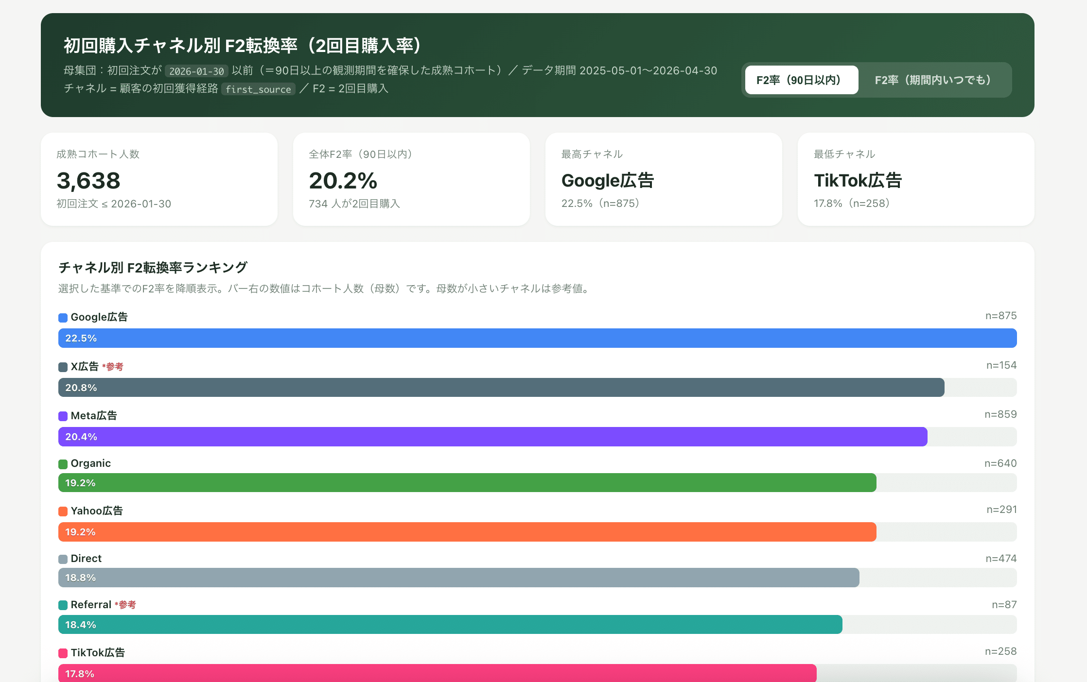Click the *参考 note beside X広告
Viewport: 1087px width, 682px height.
click(x=113, y=367)
